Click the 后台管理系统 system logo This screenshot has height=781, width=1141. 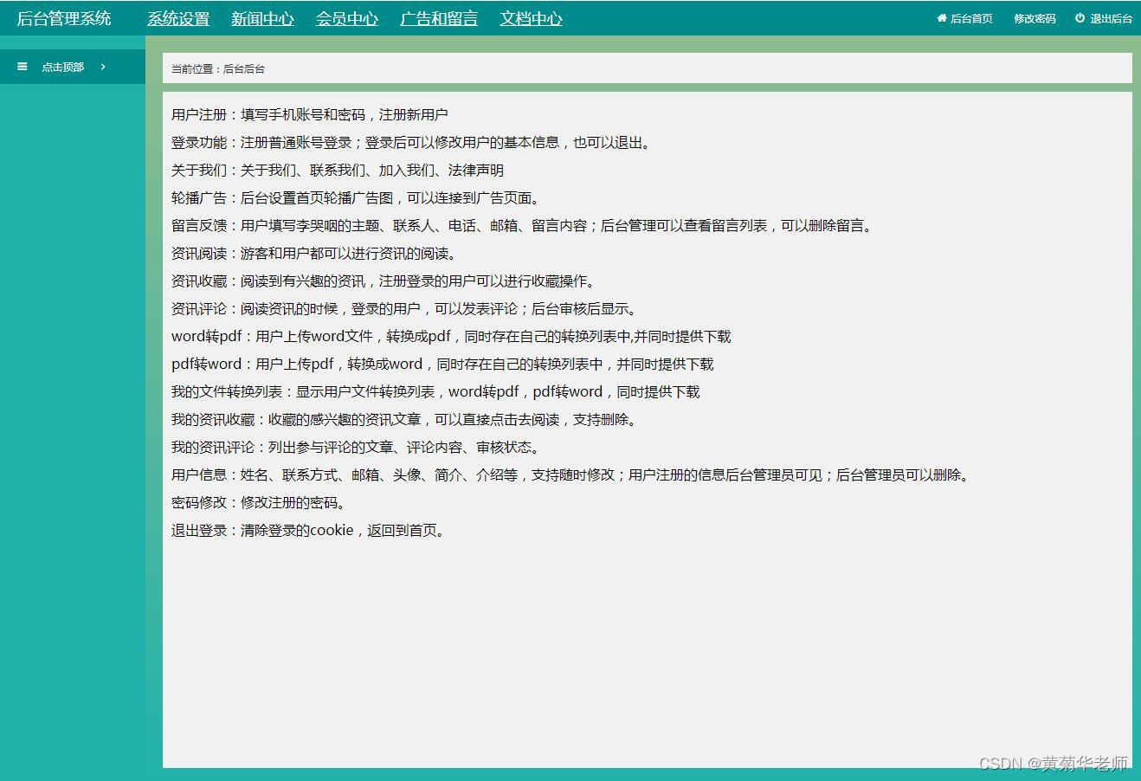click(62, 17)
